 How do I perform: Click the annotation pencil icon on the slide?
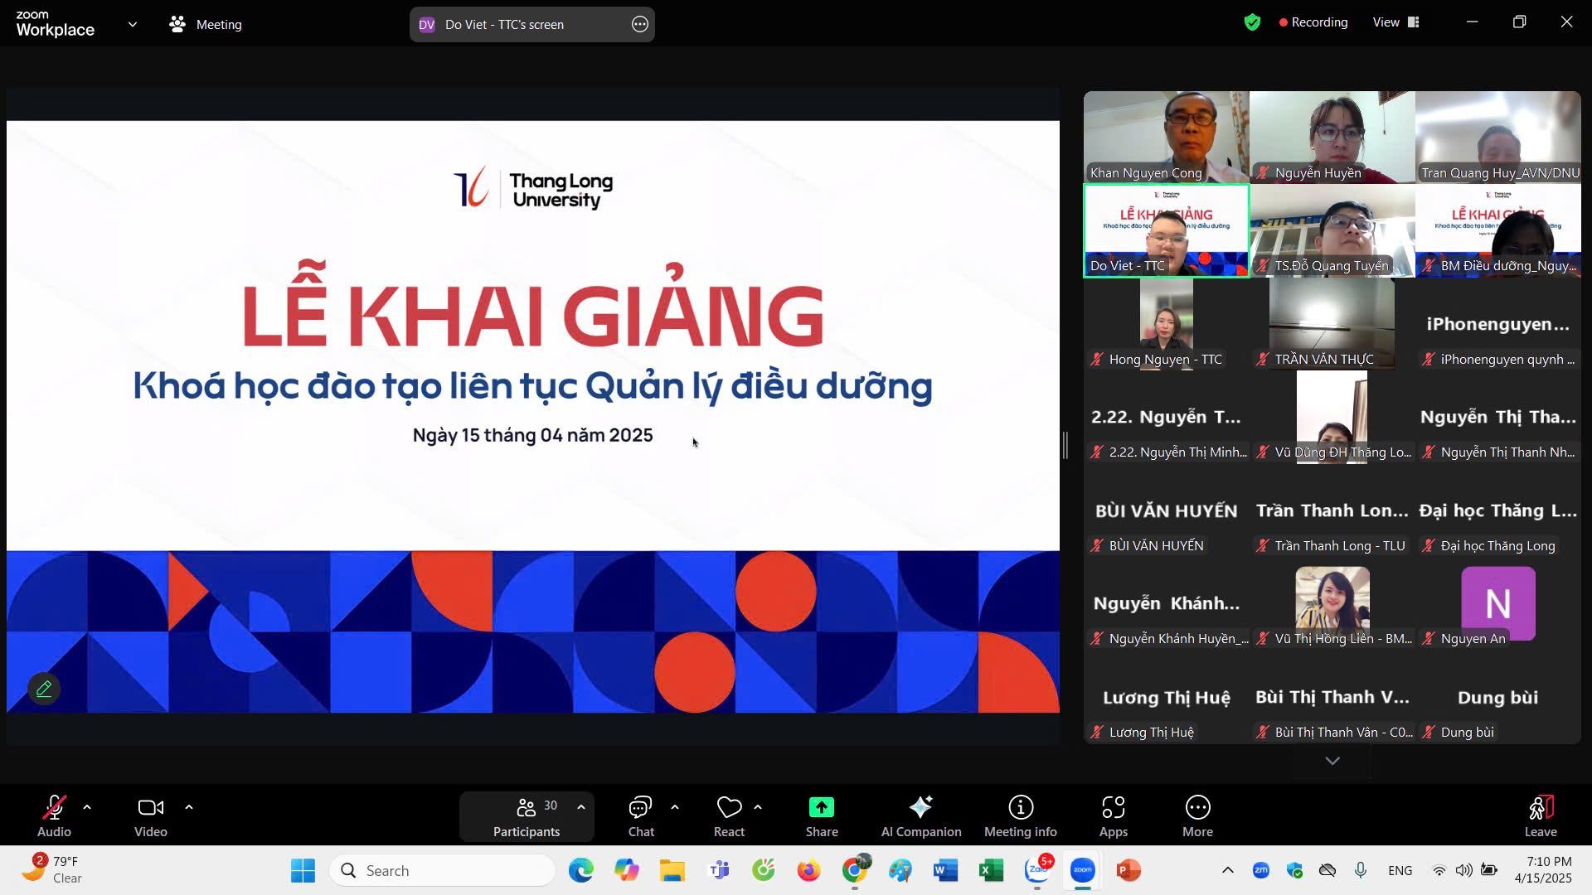(44, 689)
